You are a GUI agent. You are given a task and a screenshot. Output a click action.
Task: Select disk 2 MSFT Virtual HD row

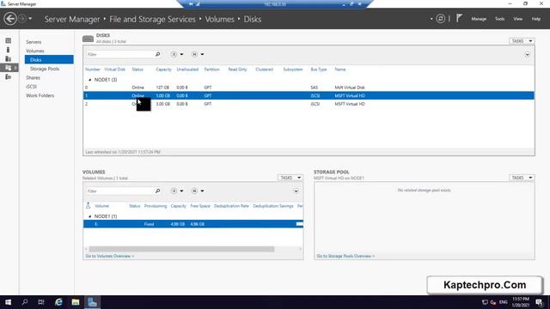309,104
